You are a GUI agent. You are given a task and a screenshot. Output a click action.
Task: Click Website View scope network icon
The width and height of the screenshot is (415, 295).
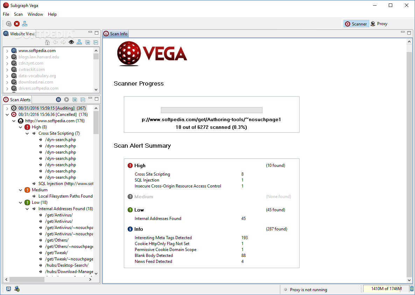click(x=79, y=42)
